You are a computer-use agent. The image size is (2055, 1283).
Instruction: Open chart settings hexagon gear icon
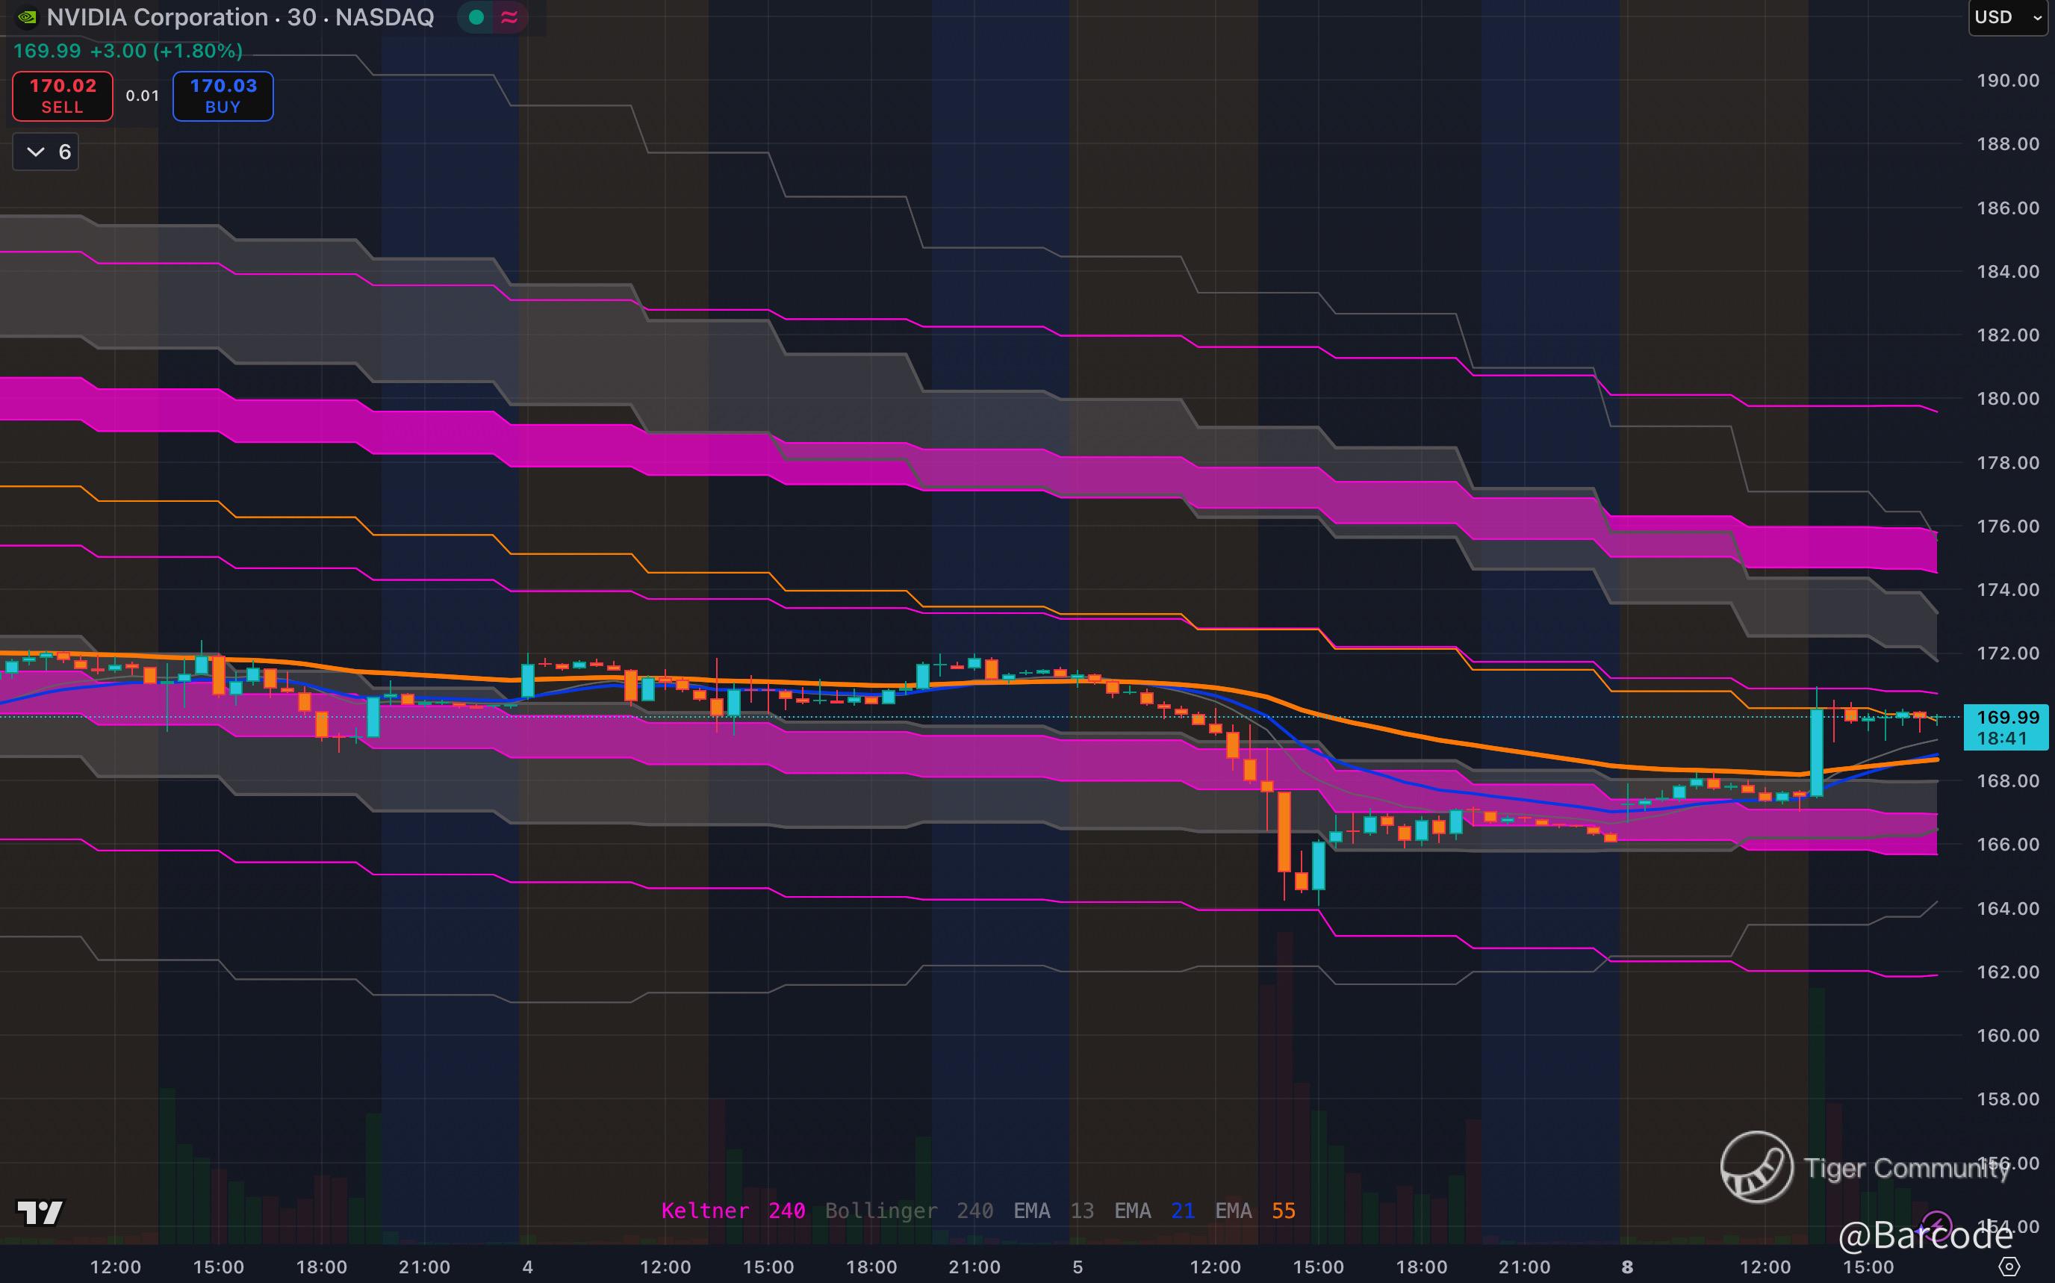point(2009,1267)
